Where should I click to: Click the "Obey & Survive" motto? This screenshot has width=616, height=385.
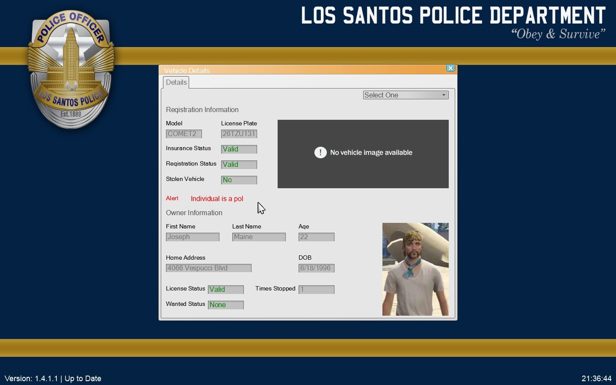[559, 34]
